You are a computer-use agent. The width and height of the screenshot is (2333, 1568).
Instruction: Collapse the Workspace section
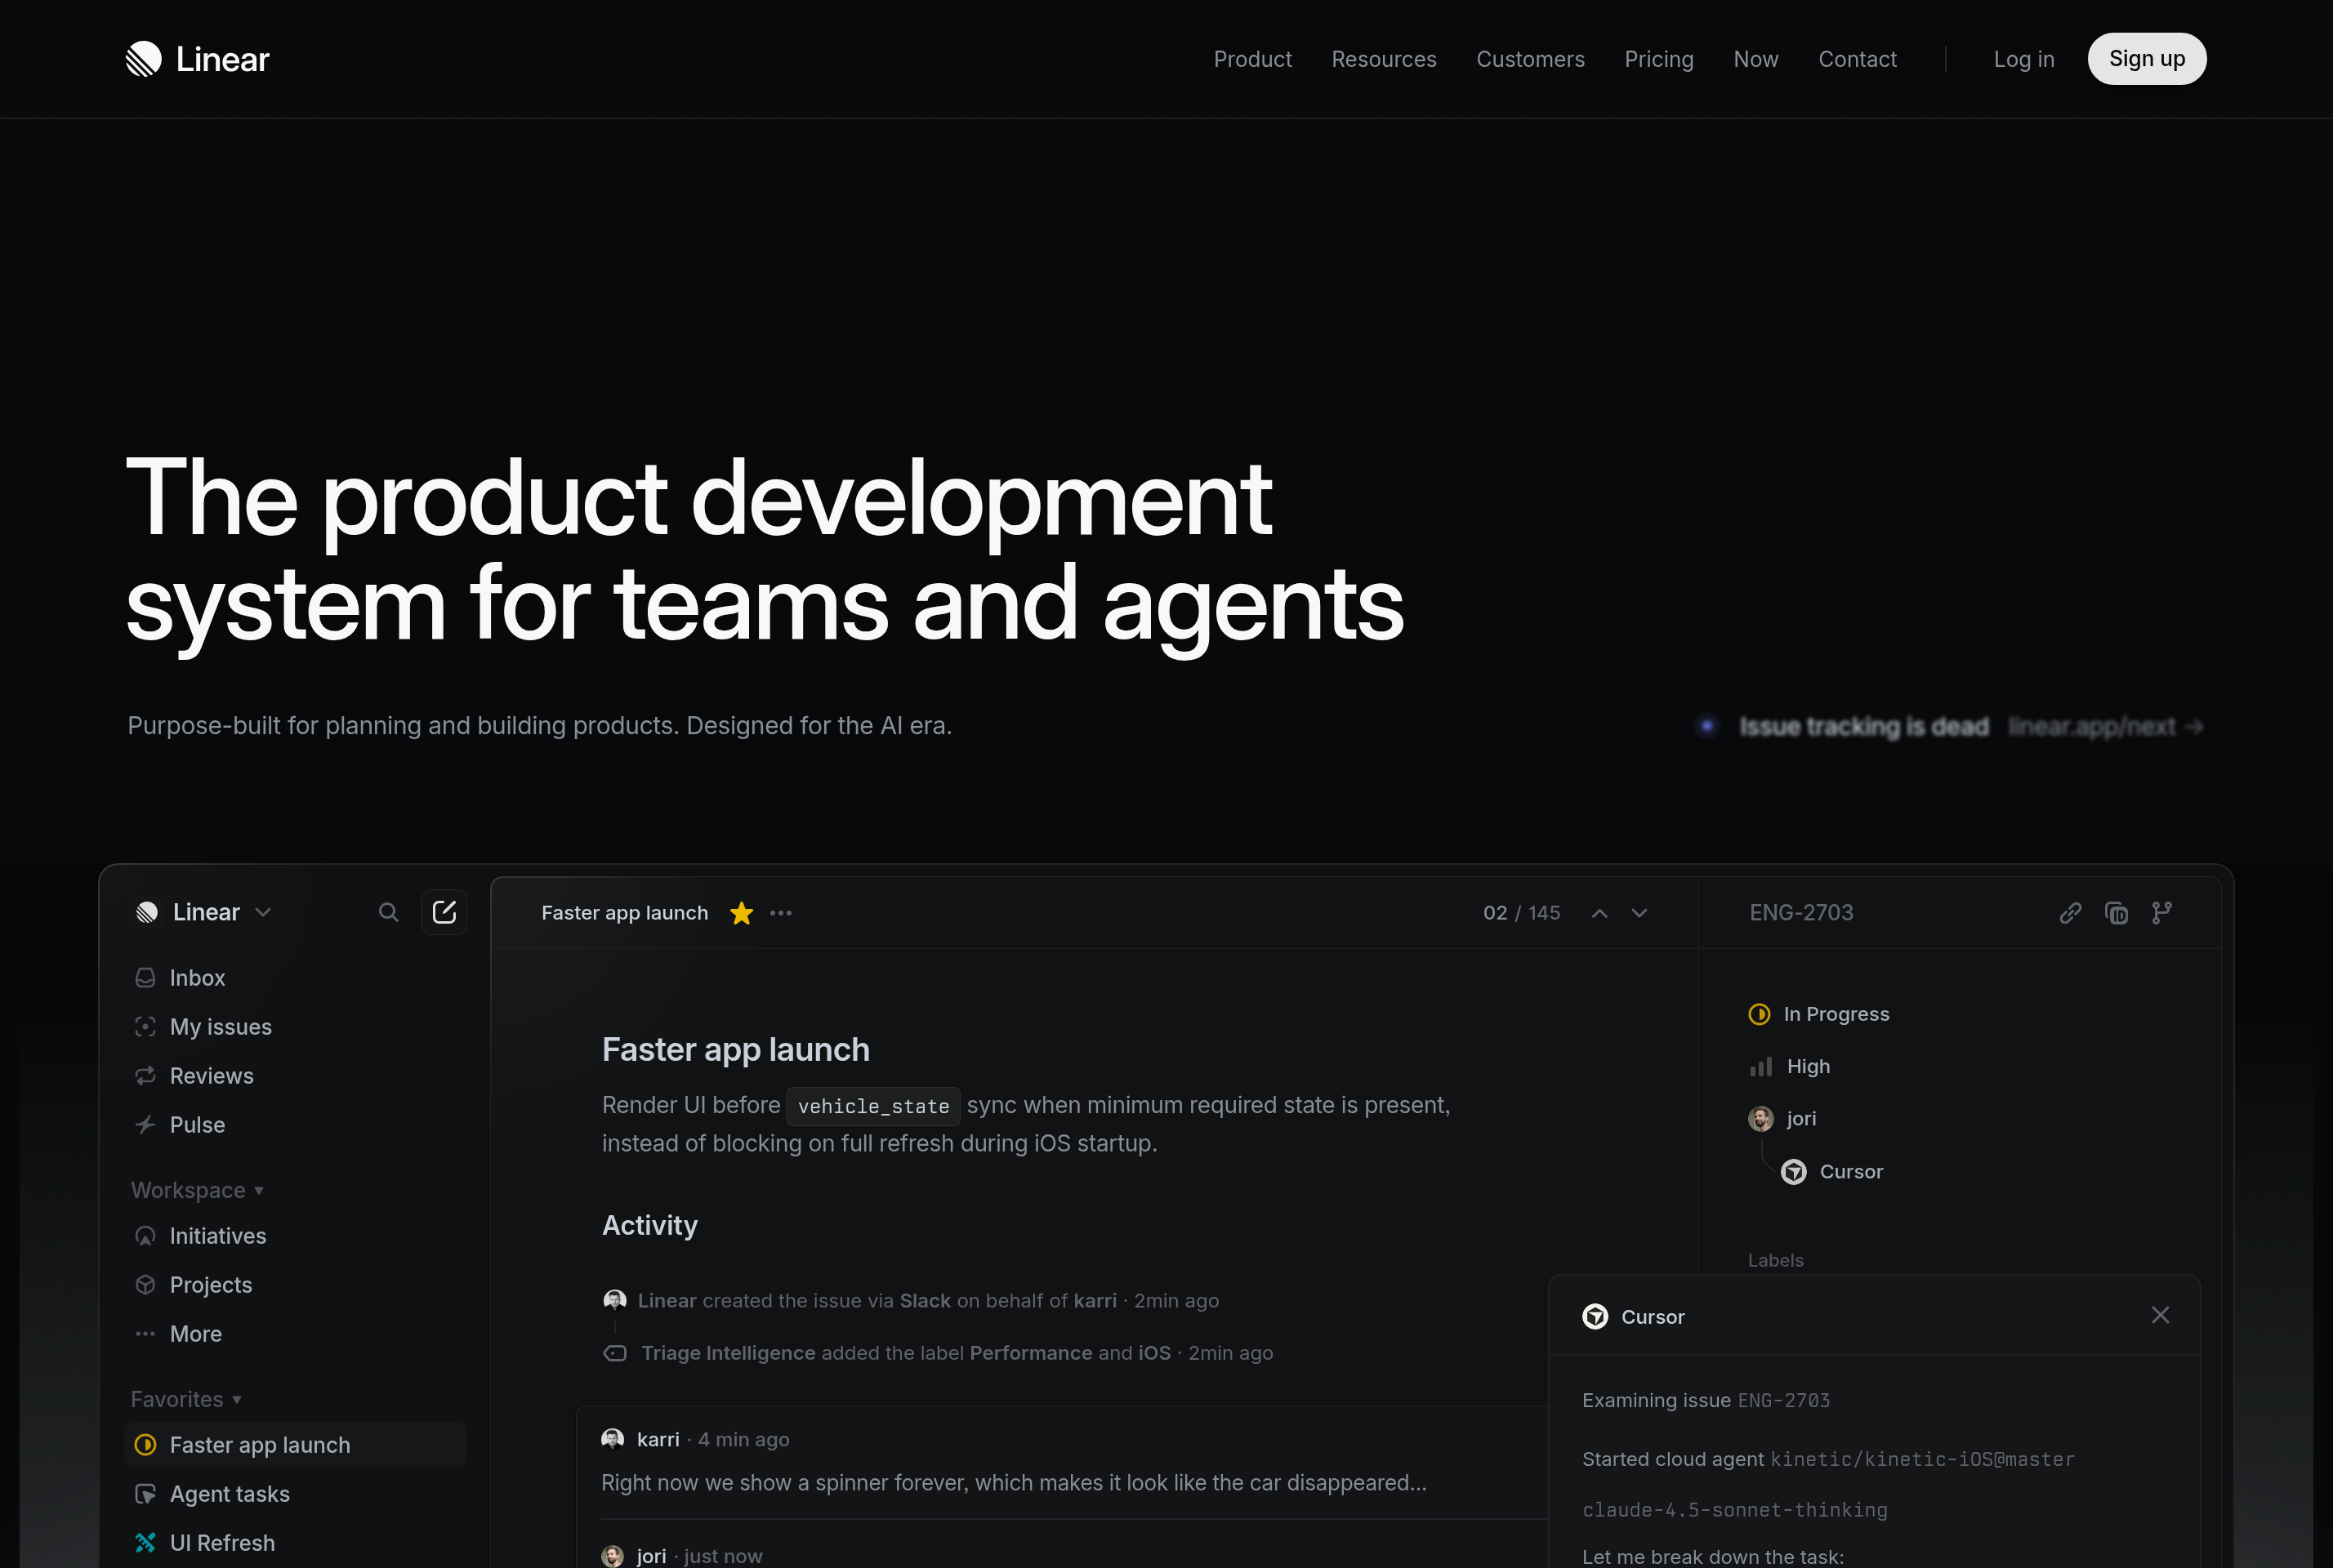tap(259, 1190)
